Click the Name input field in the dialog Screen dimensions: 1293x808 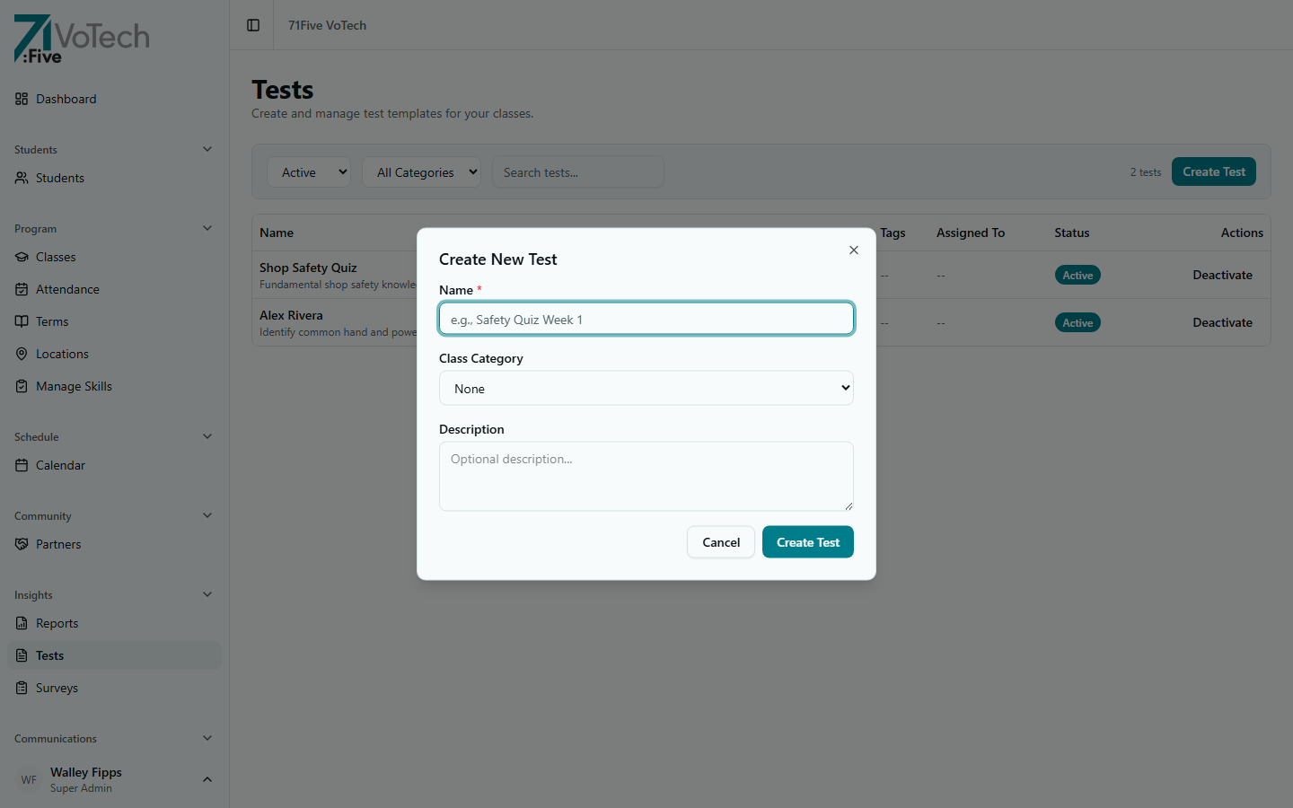(646, 319)
